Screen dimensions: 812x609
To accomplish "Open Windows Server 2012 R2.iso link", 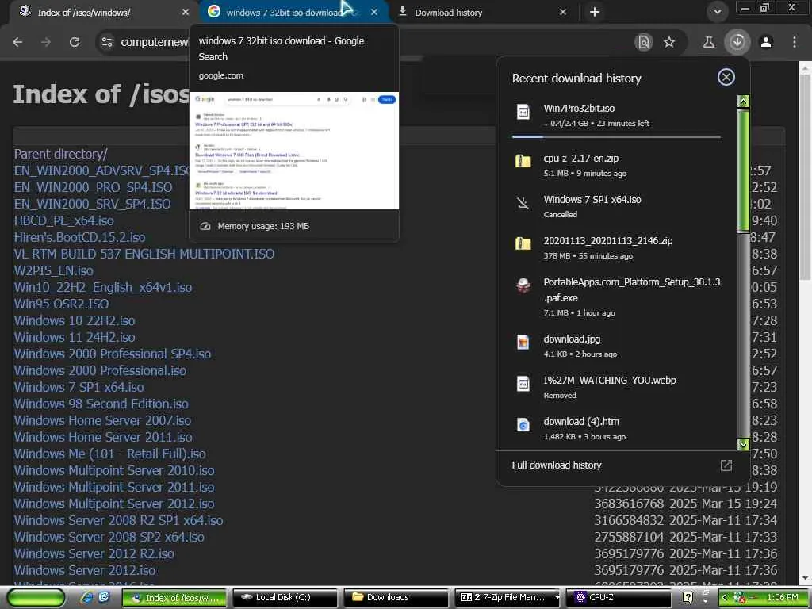I will (94, 553).
